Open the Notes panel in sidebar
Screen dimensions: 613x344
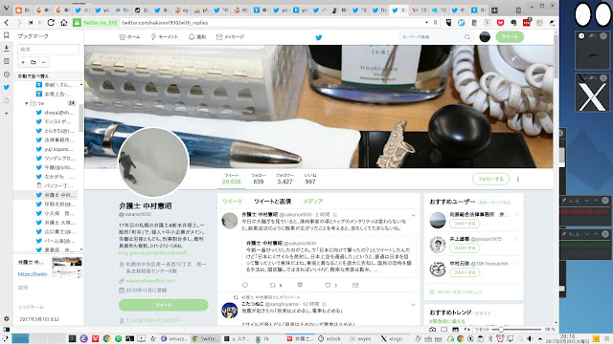7,61
